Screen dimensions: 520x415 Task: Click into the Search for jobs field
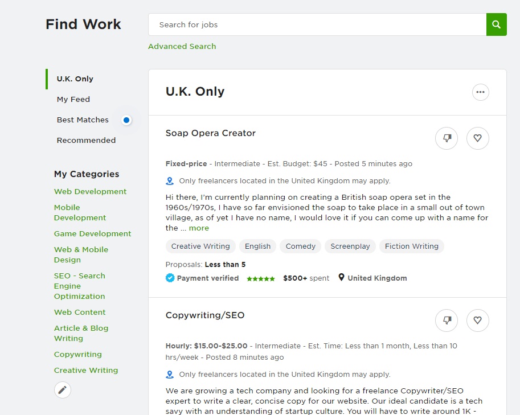tap(317, 24)
